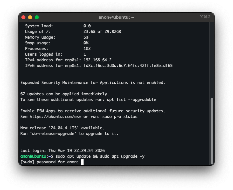Click the IPv6 address value for enp0s1

pos(128,66)
